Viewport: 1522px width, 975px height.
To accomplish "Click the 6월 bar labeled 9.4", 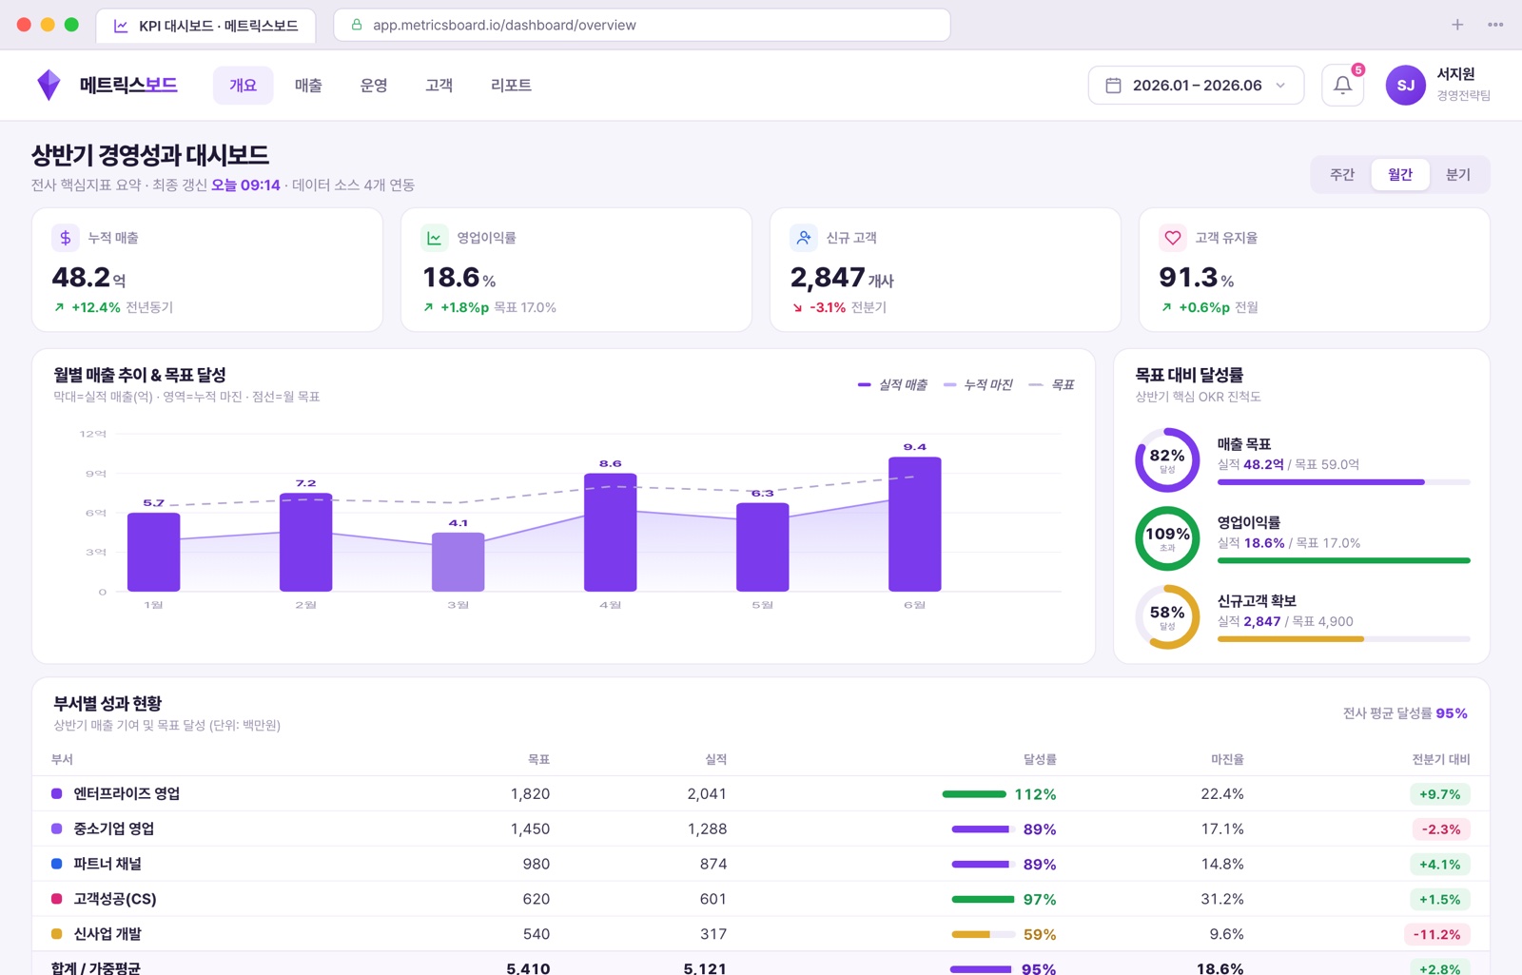I will tap(915, 524).
